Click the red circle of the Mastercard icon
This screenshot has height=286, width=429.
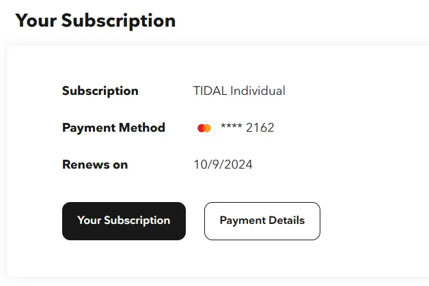coord(201,128)
